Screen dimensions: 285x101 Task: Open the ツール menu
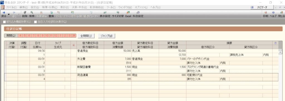[x=111, y=7]
